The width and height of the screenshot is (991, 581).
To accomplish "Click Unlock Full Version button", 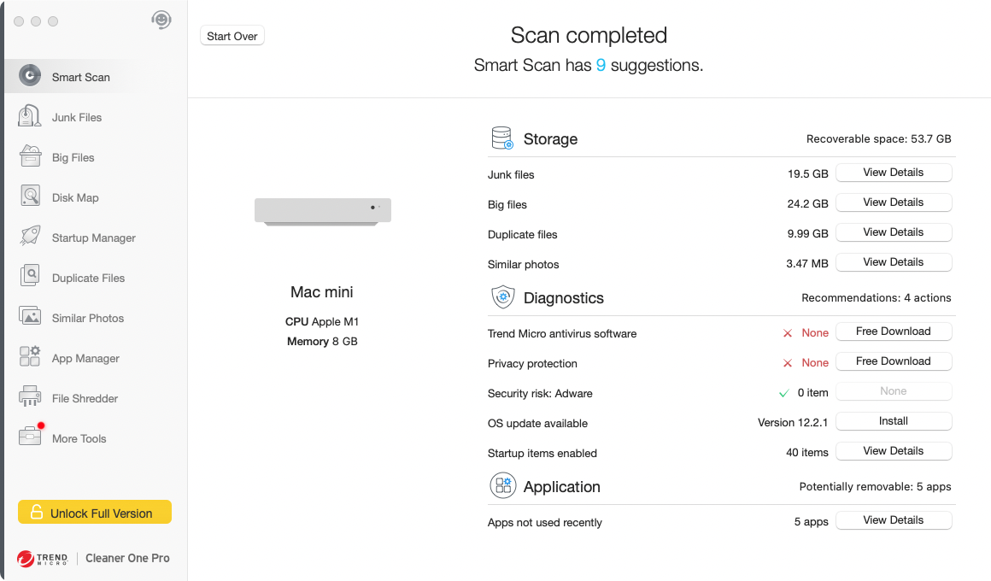I will tap(95, 513).
